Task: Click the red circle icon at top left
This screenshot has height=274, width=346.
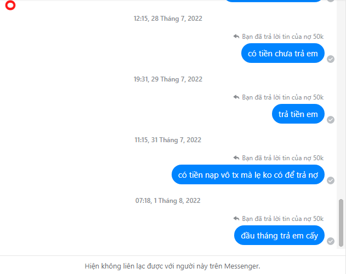Action: point(10,5)
